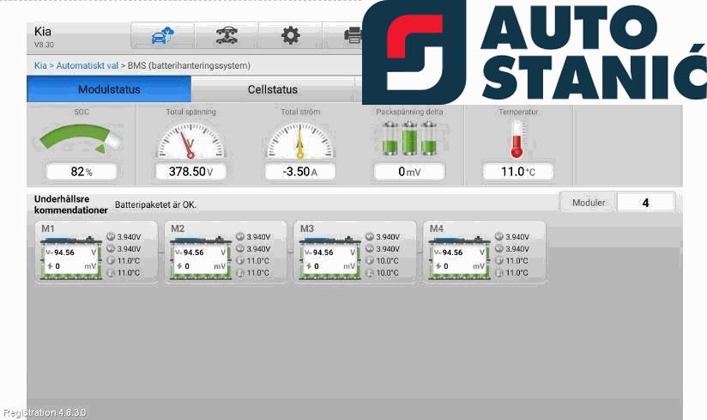Screen dimensions: 707x420
Task: Click the BMS (batterihanteringssystem) breadcrumb text
Action: 189,65
